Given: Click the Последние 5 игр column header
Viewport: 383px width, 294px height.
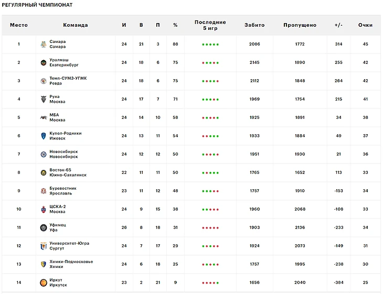Looking at the screenshot, I should coord(210,25).
